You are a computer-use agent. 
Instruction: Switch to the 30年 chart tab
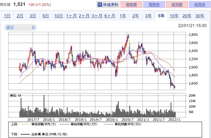coord(200,16)
